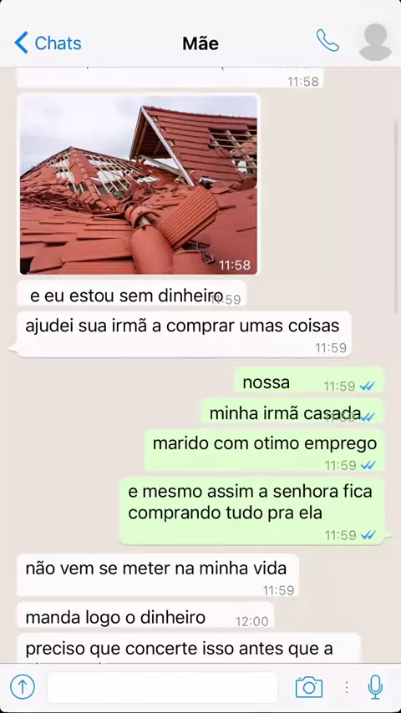Tap the 'minha irmã casada' message bubble
401x713 pixels.
tap(292, 411)
